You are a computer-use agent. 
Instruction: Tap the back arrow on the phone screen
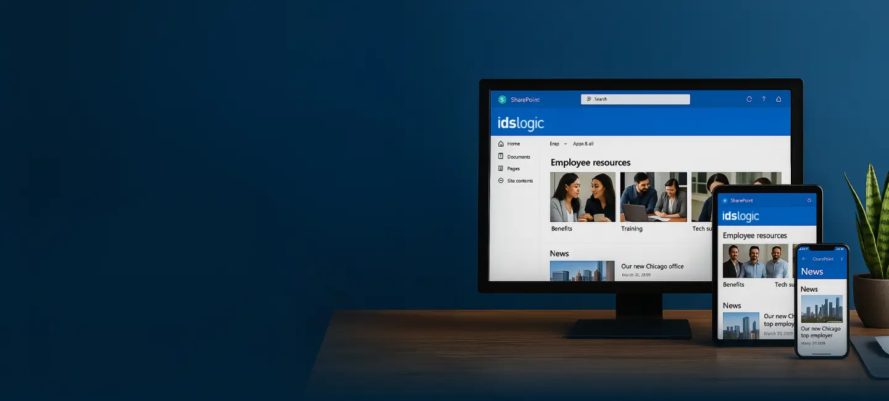click(804, 259)
